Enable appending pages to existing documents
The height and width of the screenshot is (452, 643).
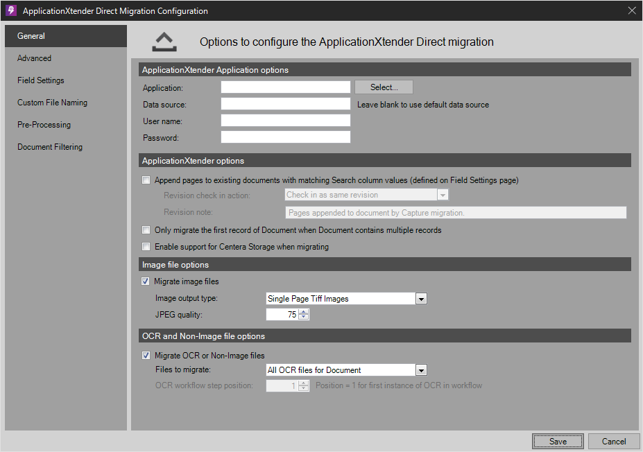pyautogui.click(x=146, y=180)
